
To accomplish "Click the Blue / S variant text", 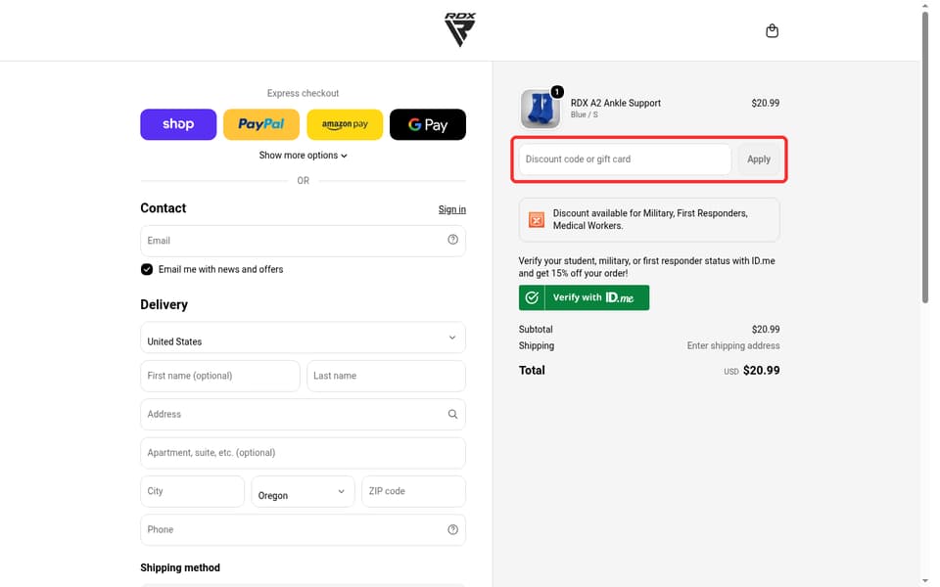I will click(584, 114).
